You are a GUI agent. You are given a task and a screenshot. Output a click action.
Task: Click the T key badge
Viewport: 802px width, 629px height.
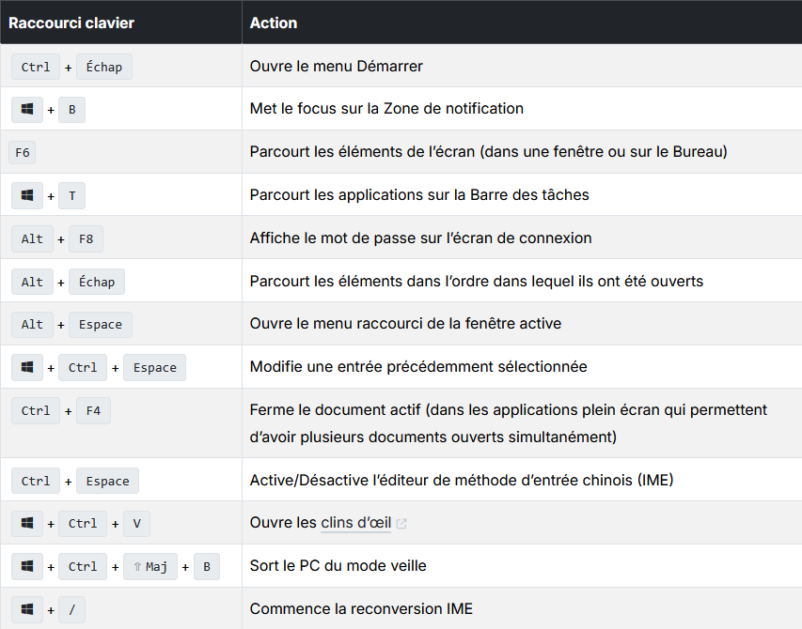pos(72,195)
